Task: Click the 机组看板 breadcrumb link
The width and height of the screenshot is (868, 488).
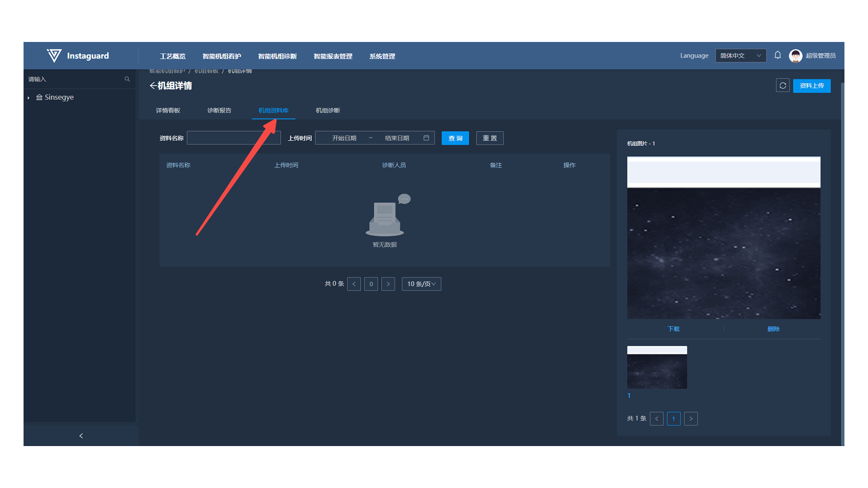Action: 207,71
